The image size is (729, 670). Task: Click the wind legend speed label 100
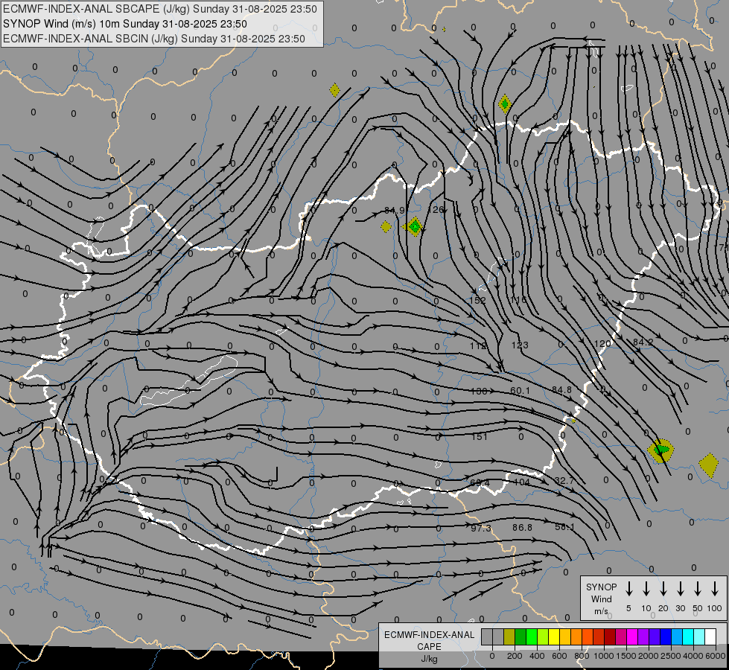(715, 608)
